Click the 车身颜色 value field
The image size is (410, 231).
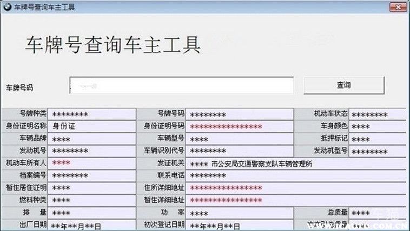(x=377, y=126)
